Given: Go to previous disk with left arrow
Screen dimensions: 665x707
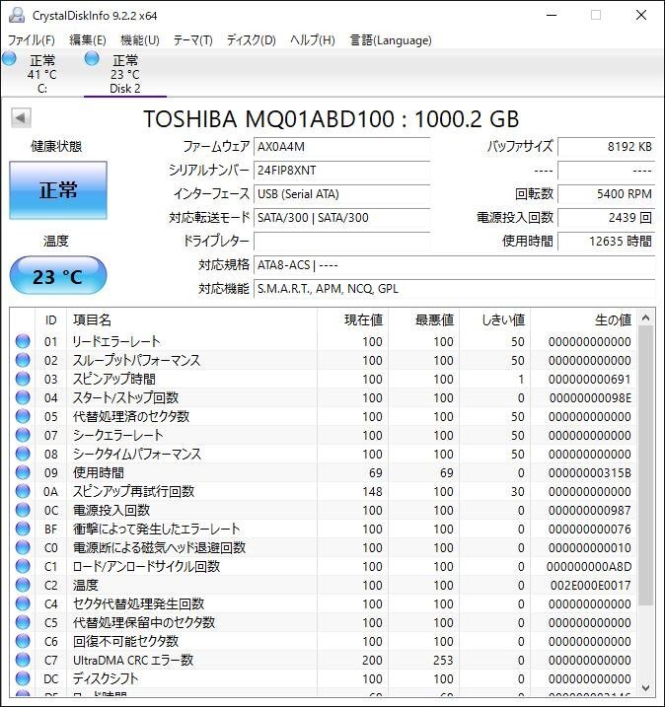Looking at the screenshot, I should (21, 118).
